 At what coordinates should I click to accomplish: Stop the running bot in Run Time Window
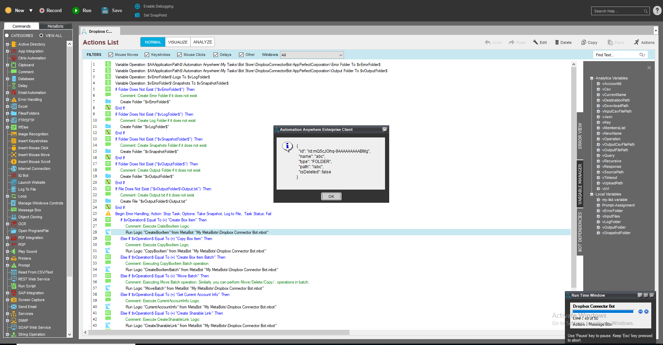[646, 312]
